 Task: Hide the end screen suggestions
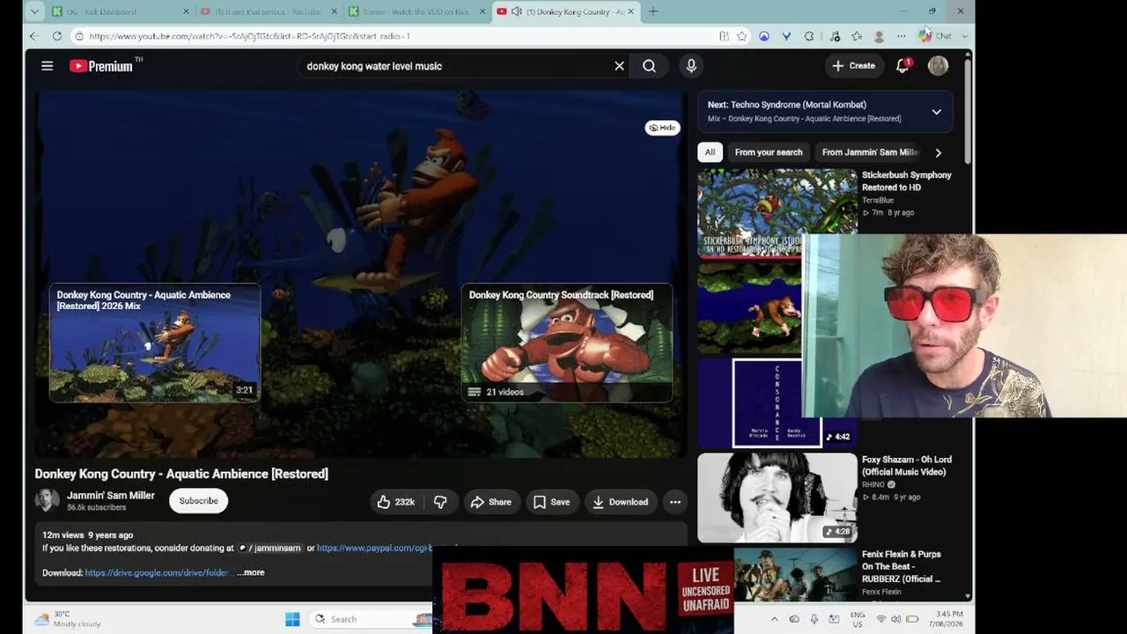(663, 128)
